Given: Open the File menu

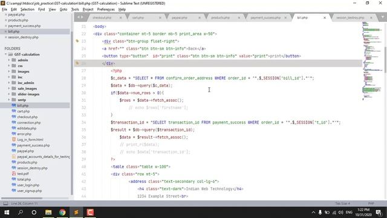Looking at the screenshot, I should [x=4, y=10].
